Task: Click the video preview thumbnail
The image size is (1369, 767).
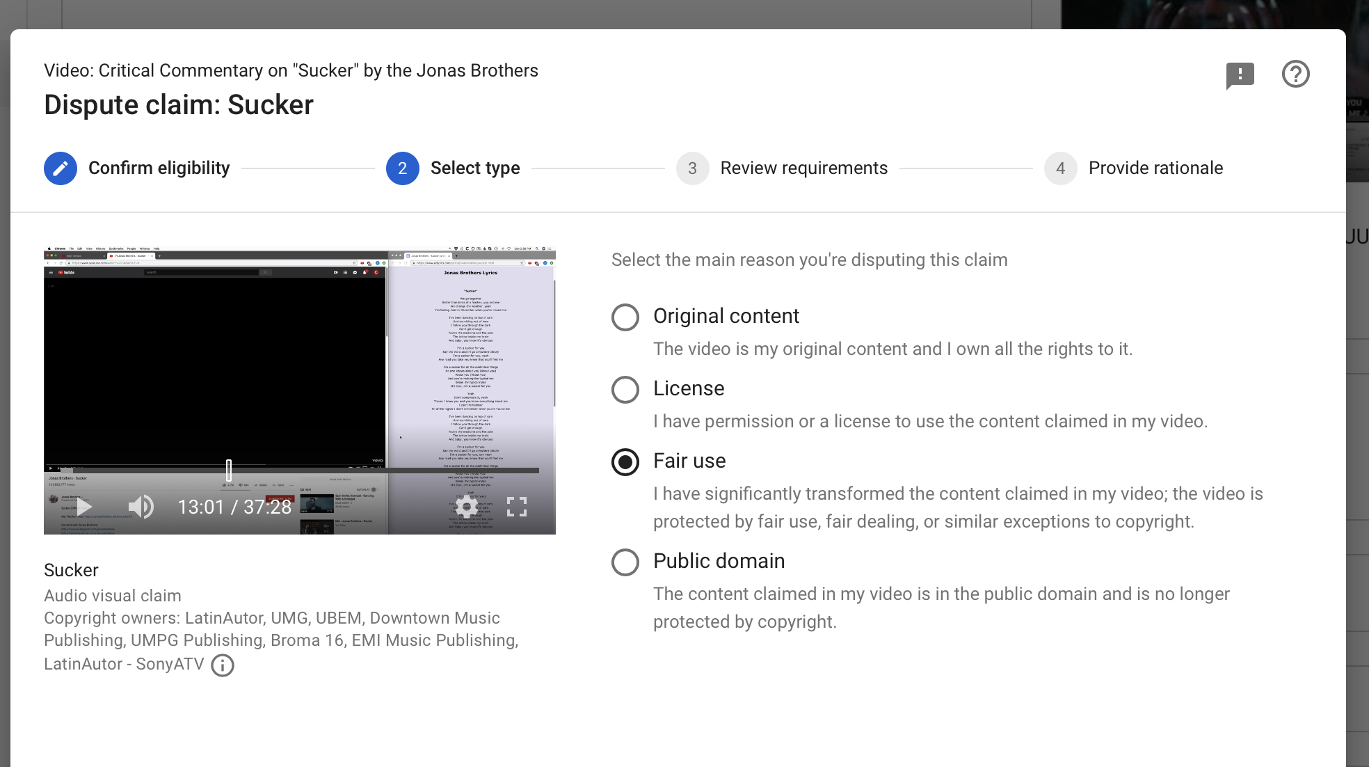Action: pos(300,390)
